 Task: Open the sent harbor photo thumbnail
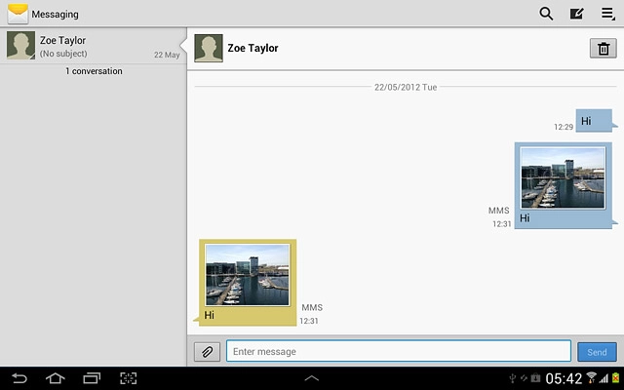(564, 177)
